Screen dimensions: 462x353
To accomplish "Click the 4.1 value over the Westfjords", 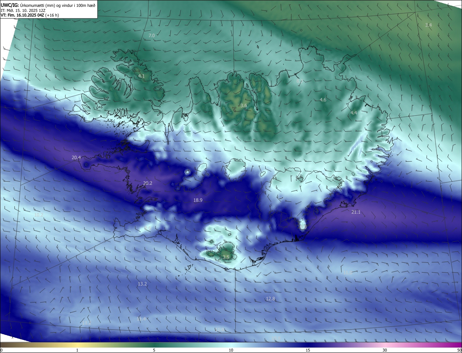I will tap(141, 76).
